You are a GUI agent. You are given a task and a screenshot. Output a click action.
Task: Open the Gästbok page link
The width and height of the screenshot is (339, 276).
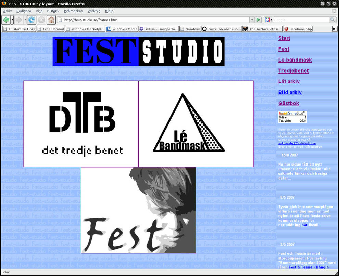pos(288,103)
